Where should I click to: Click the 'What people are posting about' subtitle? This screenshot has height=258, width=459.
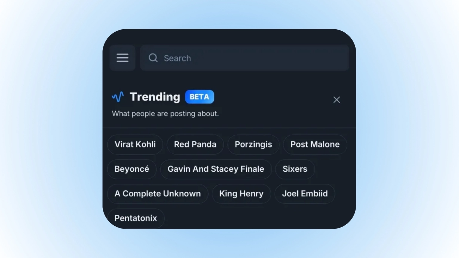(x=165, y=114)
